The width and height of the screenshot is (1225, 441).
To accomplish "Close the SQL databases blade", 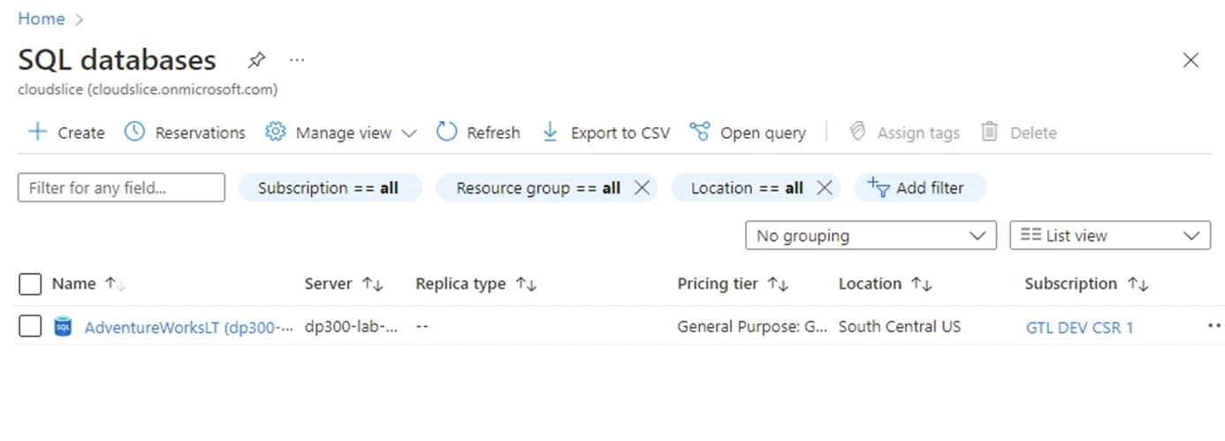I will click(1191, 60).
